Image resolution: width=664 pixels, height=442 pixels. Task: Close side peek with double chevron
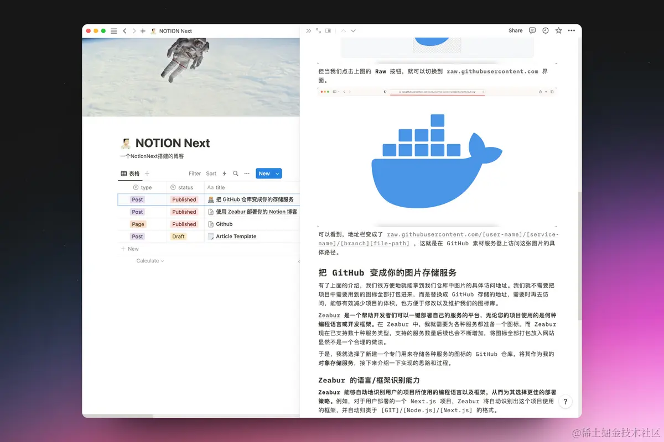click(x=309, y=31)
